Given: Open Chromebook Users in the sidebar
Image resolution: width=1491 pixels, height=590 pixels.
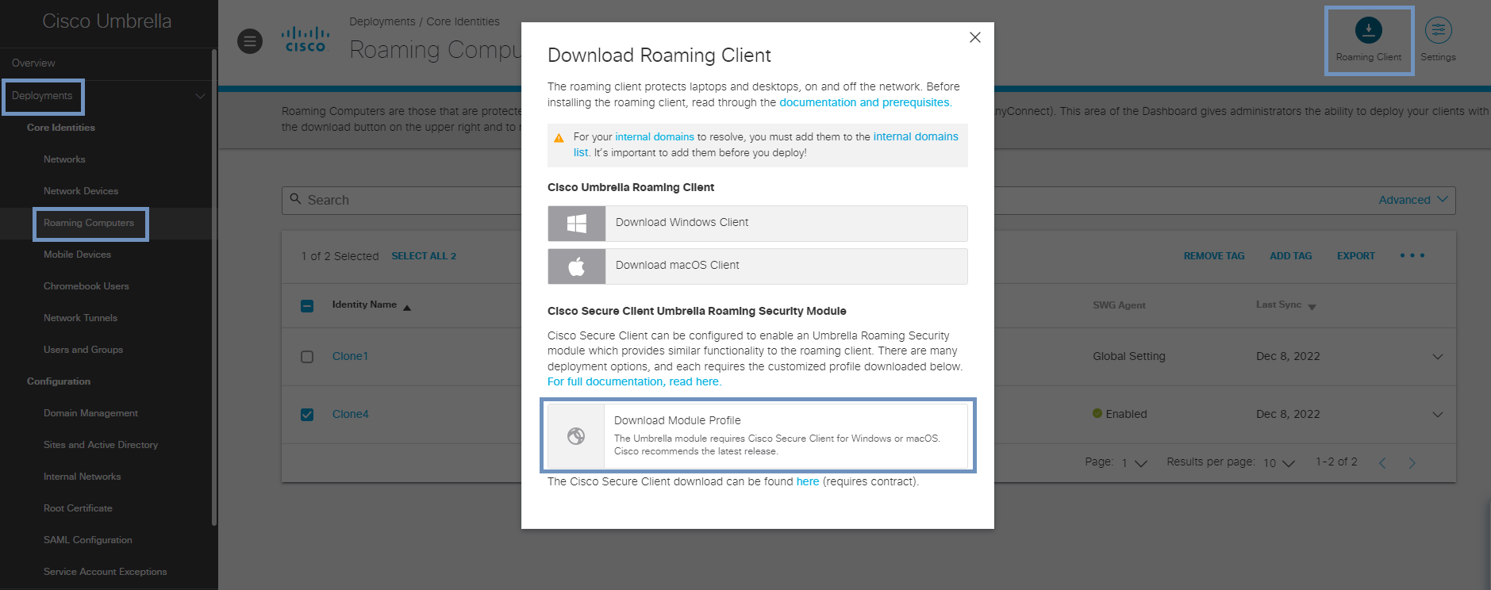Looking at the screenshot, I should pyautogui.click(x=86, y=286).
